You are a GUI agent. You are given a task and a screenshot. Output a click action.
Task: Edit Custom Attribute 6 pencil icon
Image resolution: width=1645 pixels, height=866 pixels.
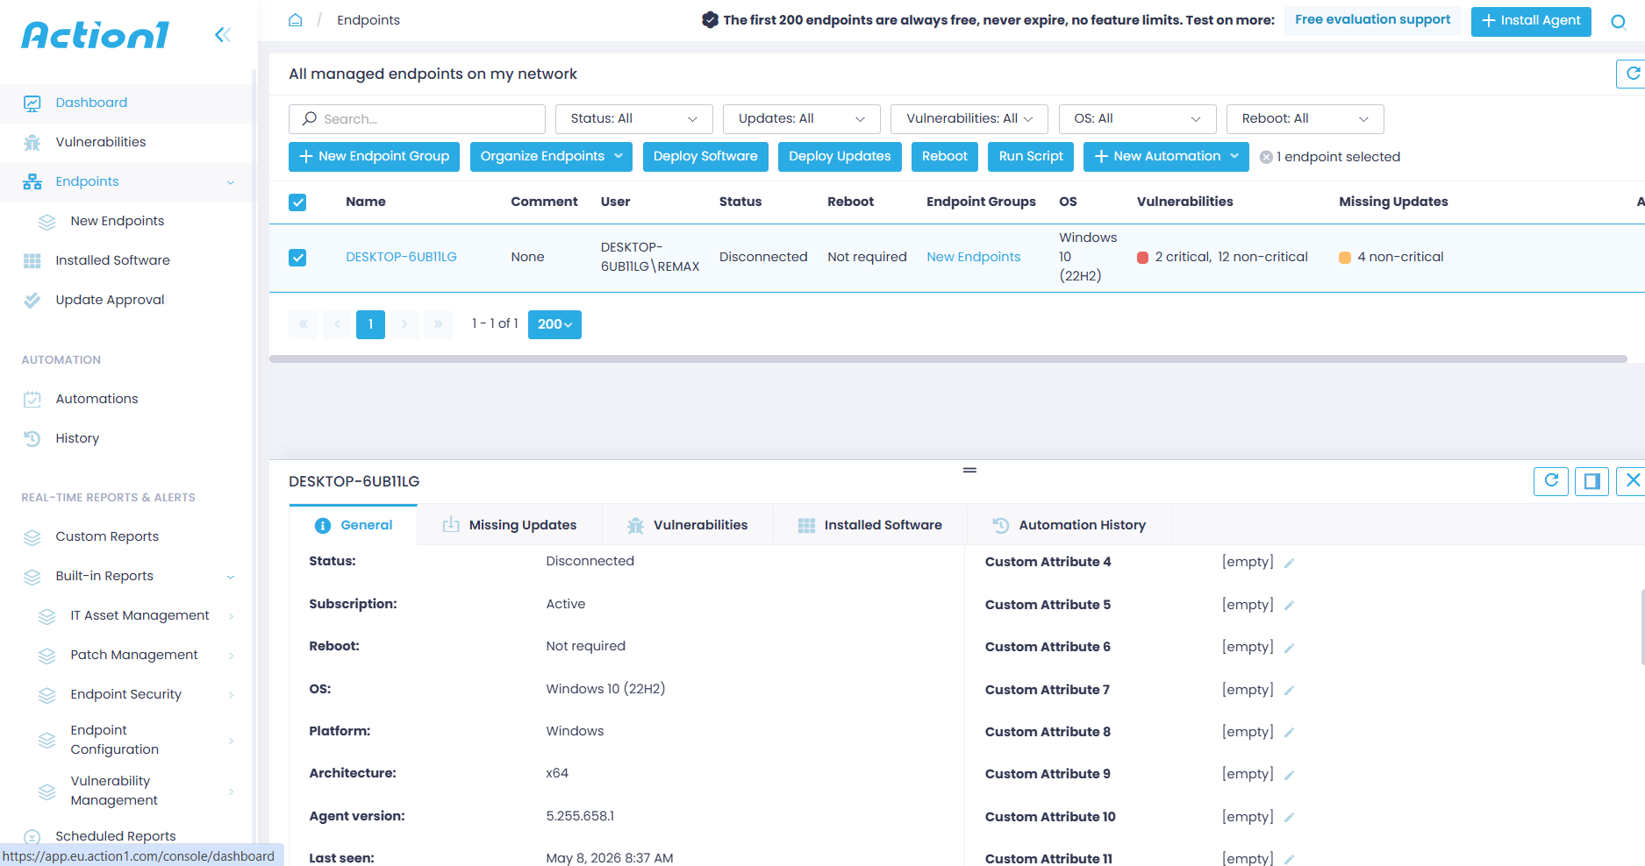[1289, 648]
